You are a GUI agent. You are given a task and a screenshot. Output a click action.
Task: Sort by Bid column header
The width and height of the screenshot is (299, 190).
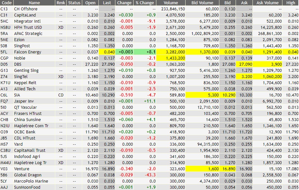[227, 3]
